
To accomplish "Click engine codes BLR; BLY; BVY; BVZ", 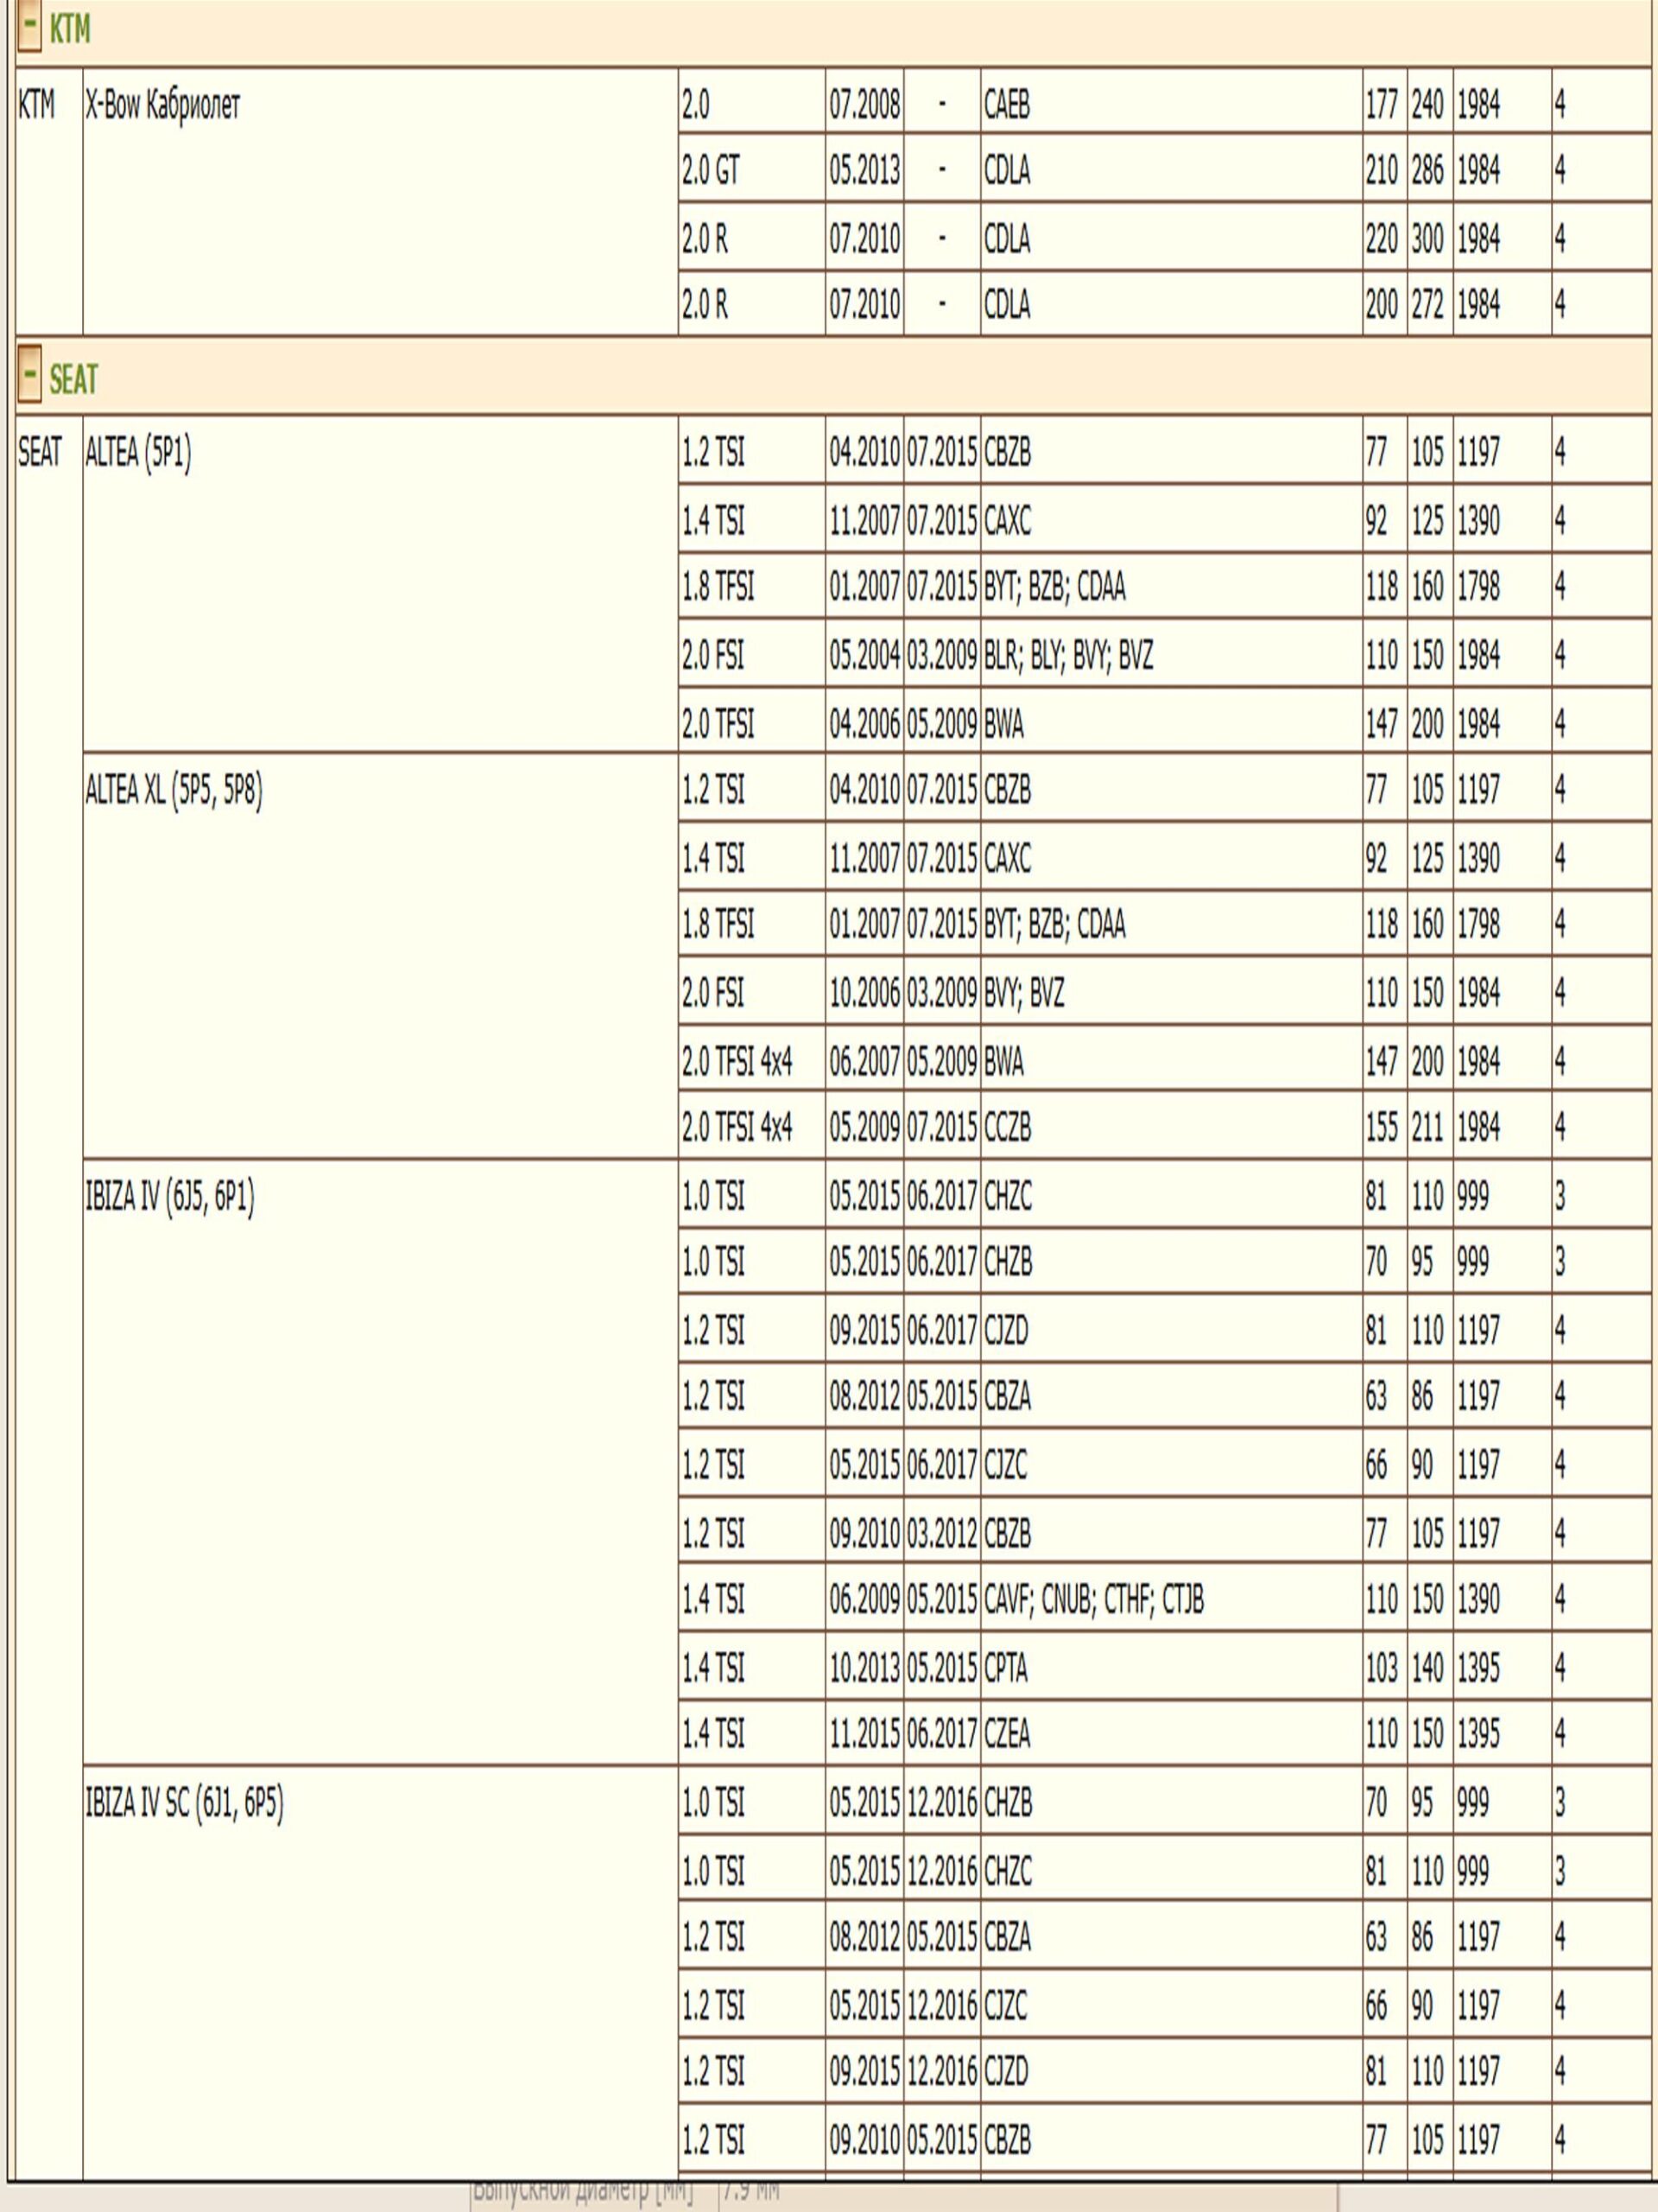I will (1068, 656).
